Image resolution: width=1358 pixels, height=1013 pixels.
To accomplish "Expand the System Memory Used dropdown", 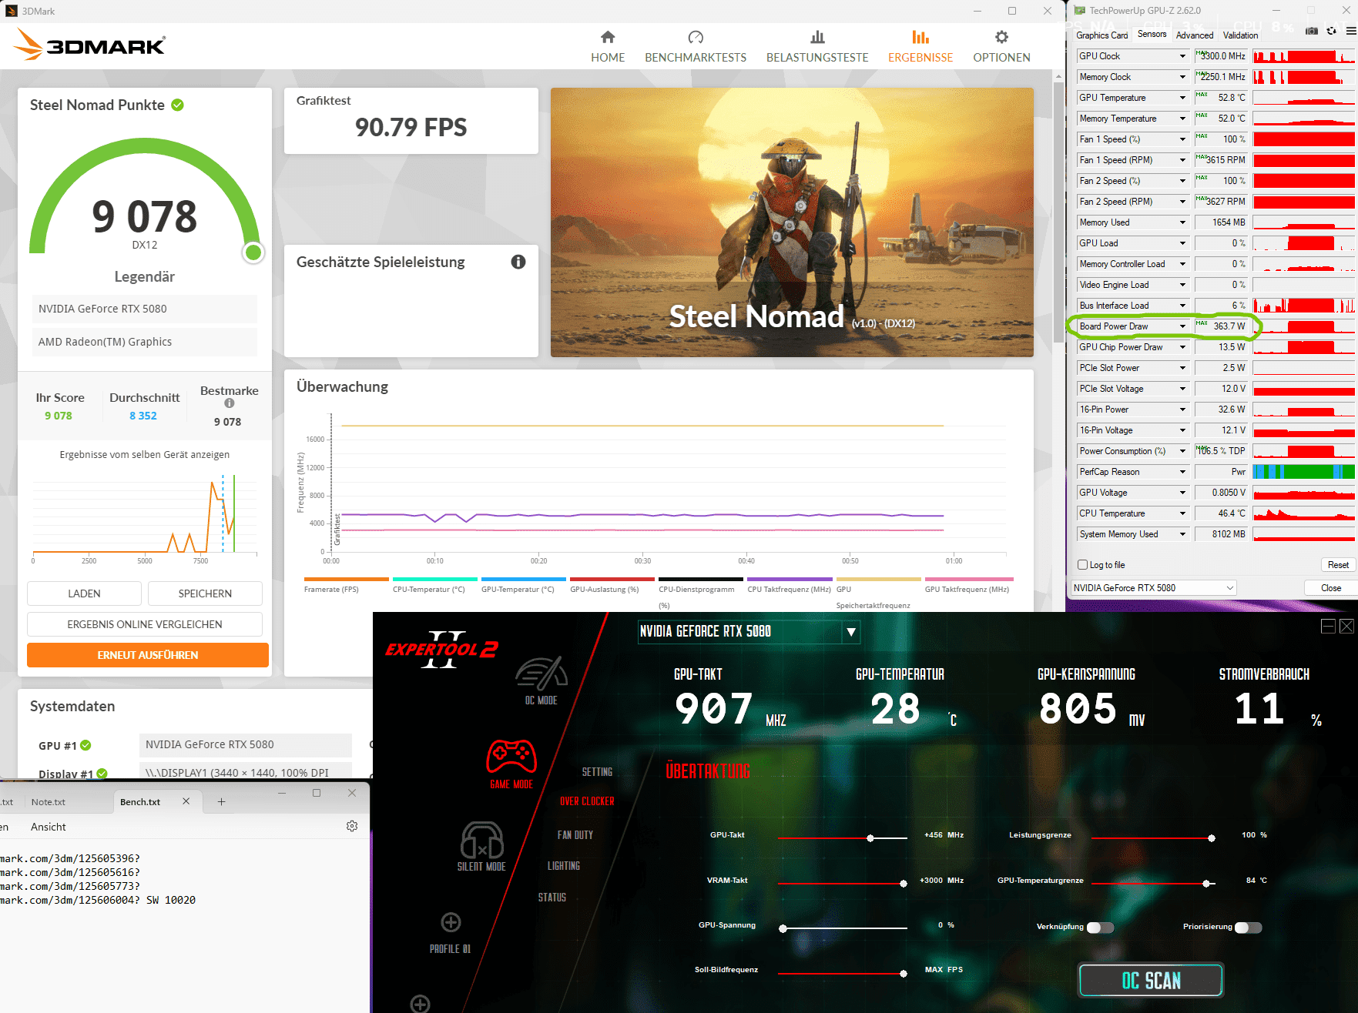I will [x=1182, y=534].
